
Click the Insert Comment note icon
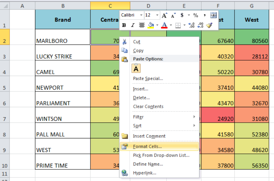click(x=125, y=136)
